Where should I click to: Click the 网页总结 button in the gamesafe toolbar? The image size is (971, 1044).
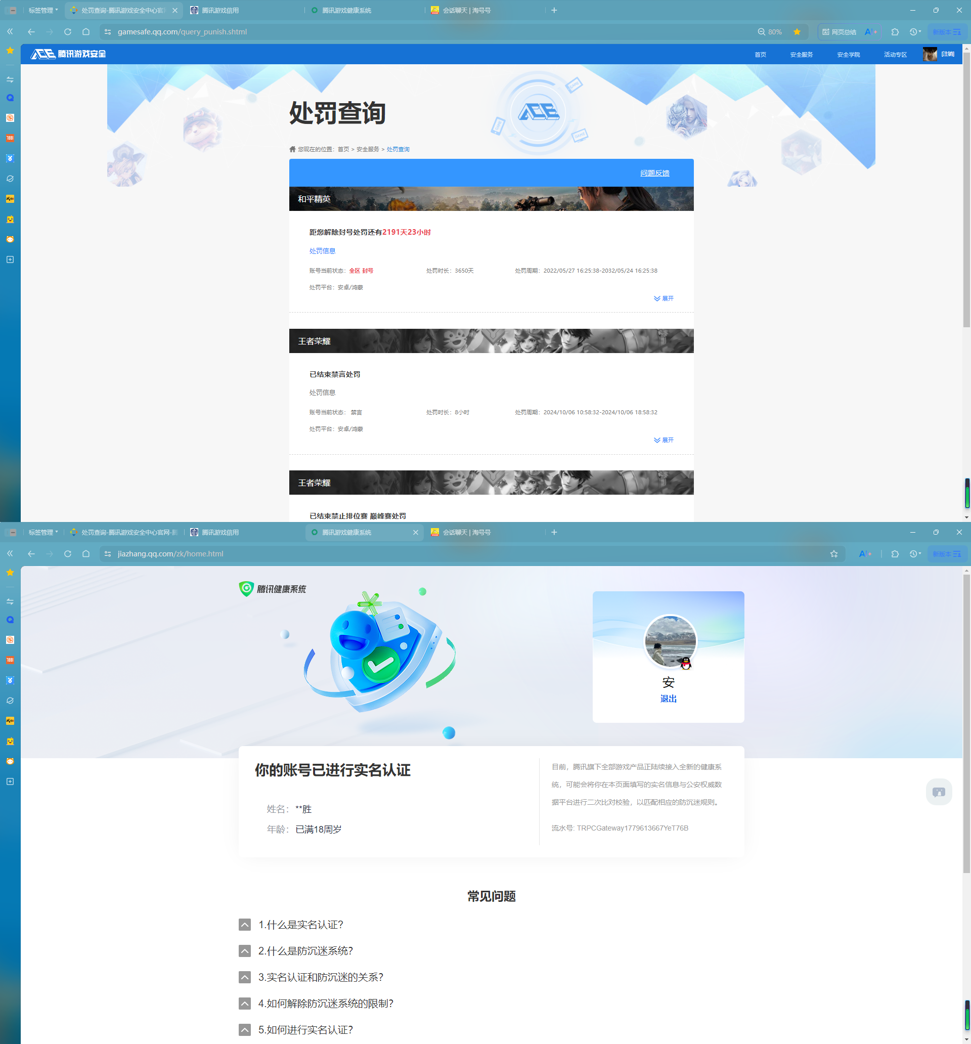click(x=838, y=31)
